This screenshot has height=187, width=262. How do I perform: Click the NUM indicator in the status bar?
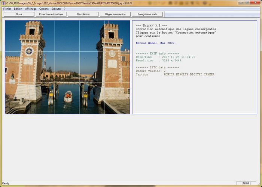point(246,183)
